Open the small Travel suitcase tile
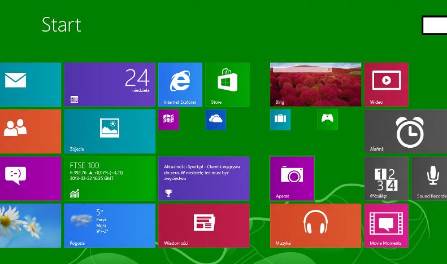Screen dimensions: 447x264 point(280,120)
